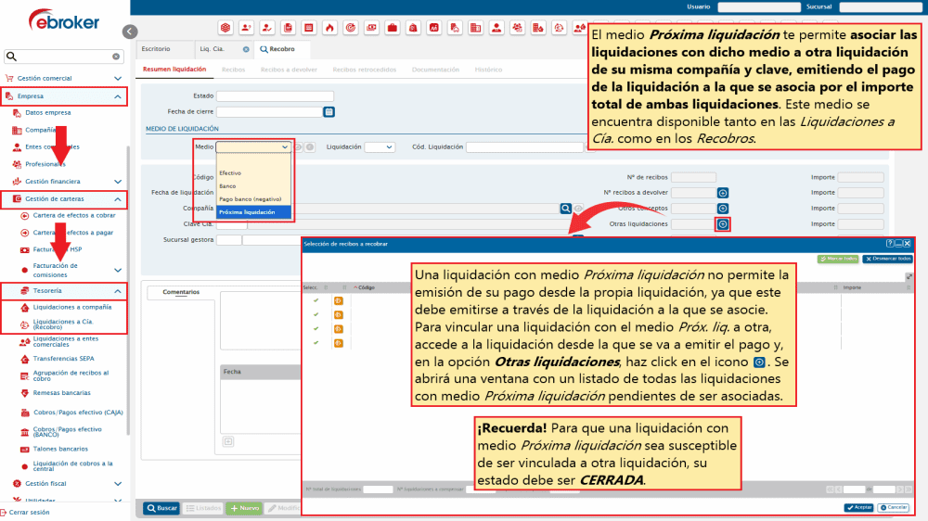Select Efectivo from the Medio list

253,173
